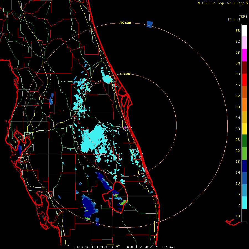Click the '6' legend value
This screenshot has width=249, height=249.
point(239,194)
